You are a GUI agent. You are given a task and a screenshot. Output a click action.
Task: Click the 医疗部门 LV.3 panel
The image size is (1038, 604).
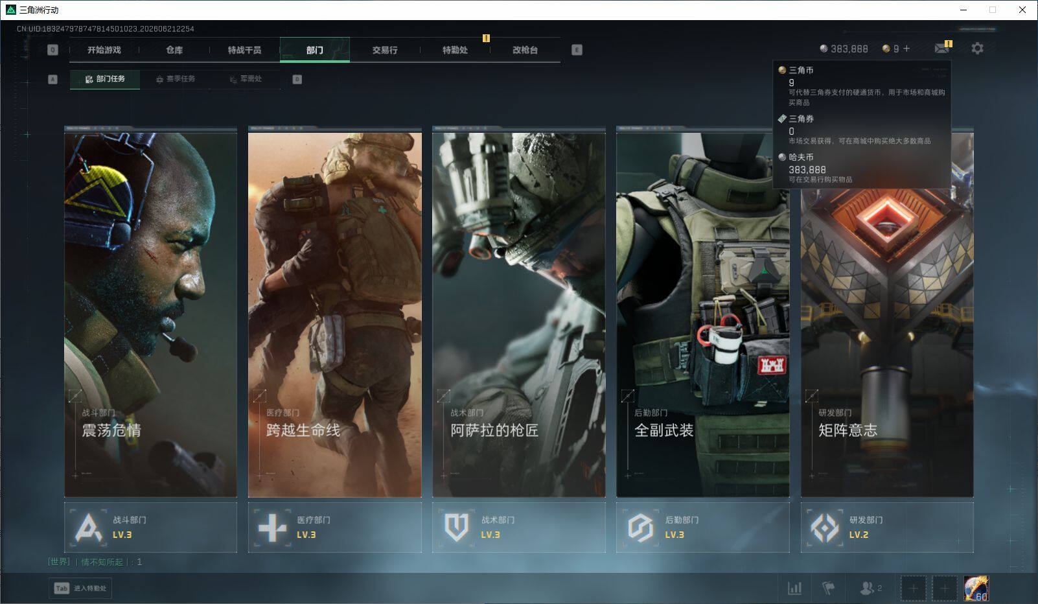coord(334,528)
